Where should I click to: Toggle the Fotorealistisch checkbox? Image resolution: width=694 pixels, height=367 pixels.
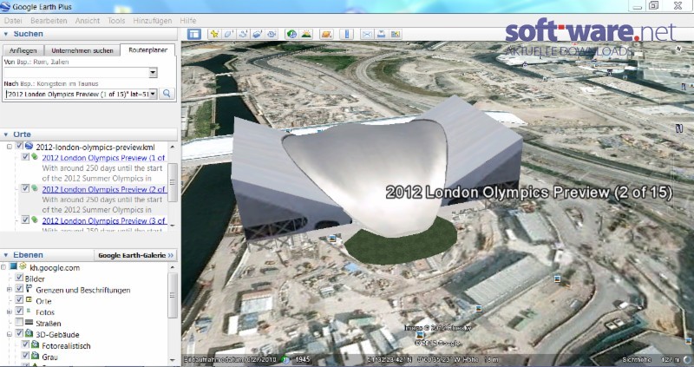(x=25, y=344)
